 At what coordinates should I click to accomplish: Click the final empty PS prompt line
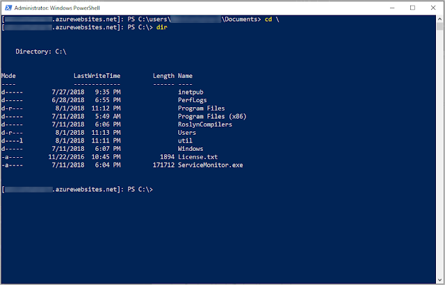click(x=77, y=190)
